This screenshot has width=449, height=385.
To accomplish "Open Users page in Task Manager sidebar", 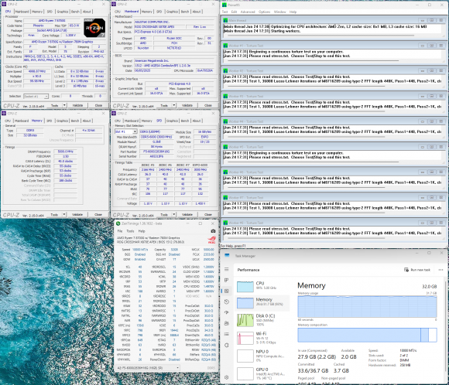I will click(x=227, y=323).
